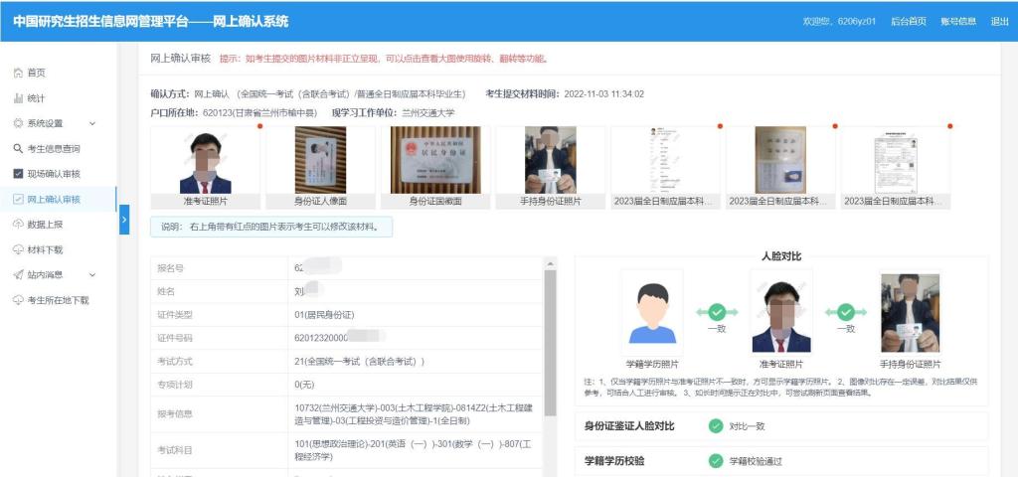Click 手持身份证照片 image in face comparison panel
This screenshot has height=477, width=1018.
911,313
